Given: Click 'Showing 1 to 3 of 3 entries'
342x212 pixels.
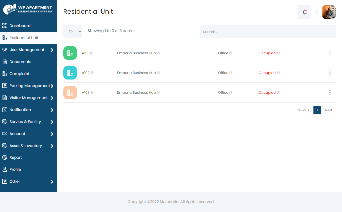Looking at the screenshot, I should (x=111, y=31).
